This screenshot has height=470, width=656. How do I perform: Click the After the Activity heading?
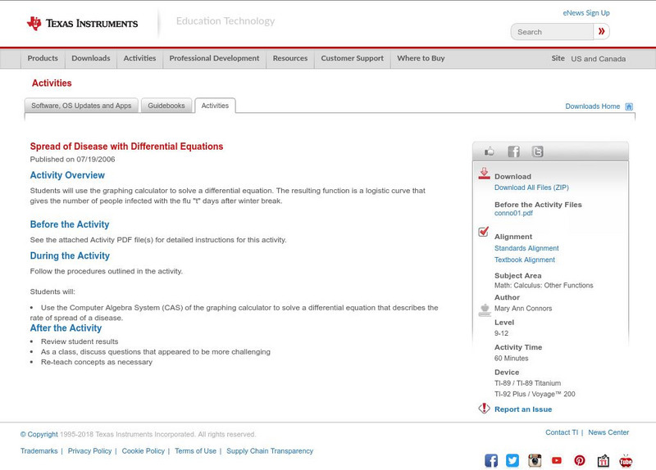point(66,328)
